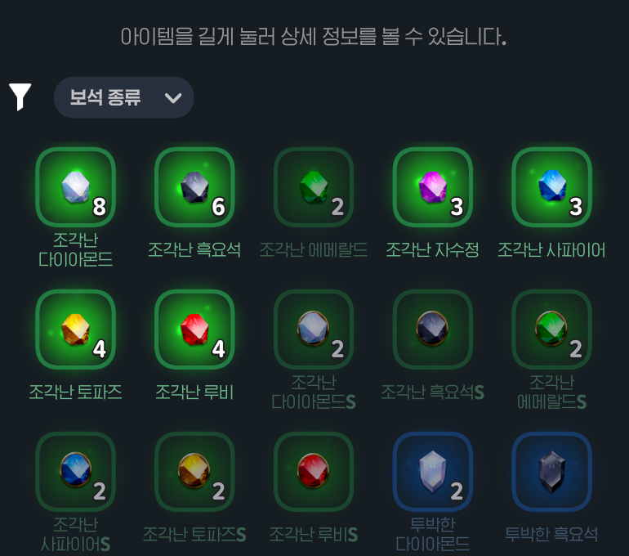This screenshot has height=556, width=629.
Task: Open the 보석 종류 dropdown
Action: pyautogui.click(x=123, y=97)
